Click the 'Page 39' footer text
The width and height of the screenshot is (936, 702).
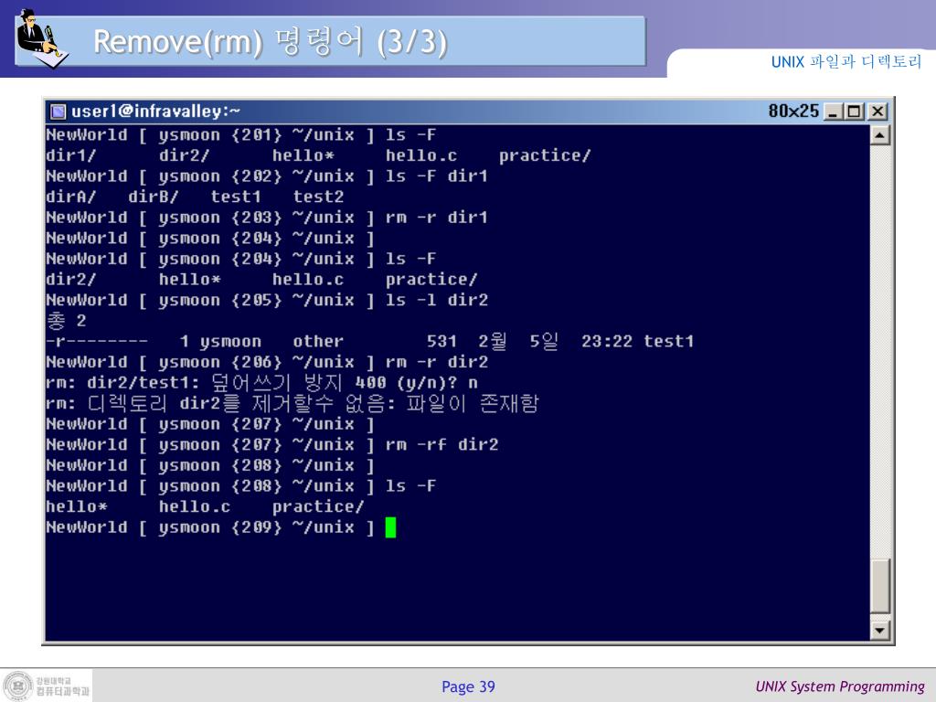(x=468, y=687)
